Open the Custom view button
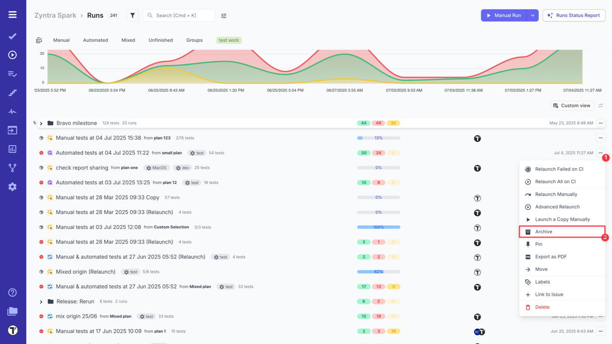This screenshot has width=612, height=344. 572,105
